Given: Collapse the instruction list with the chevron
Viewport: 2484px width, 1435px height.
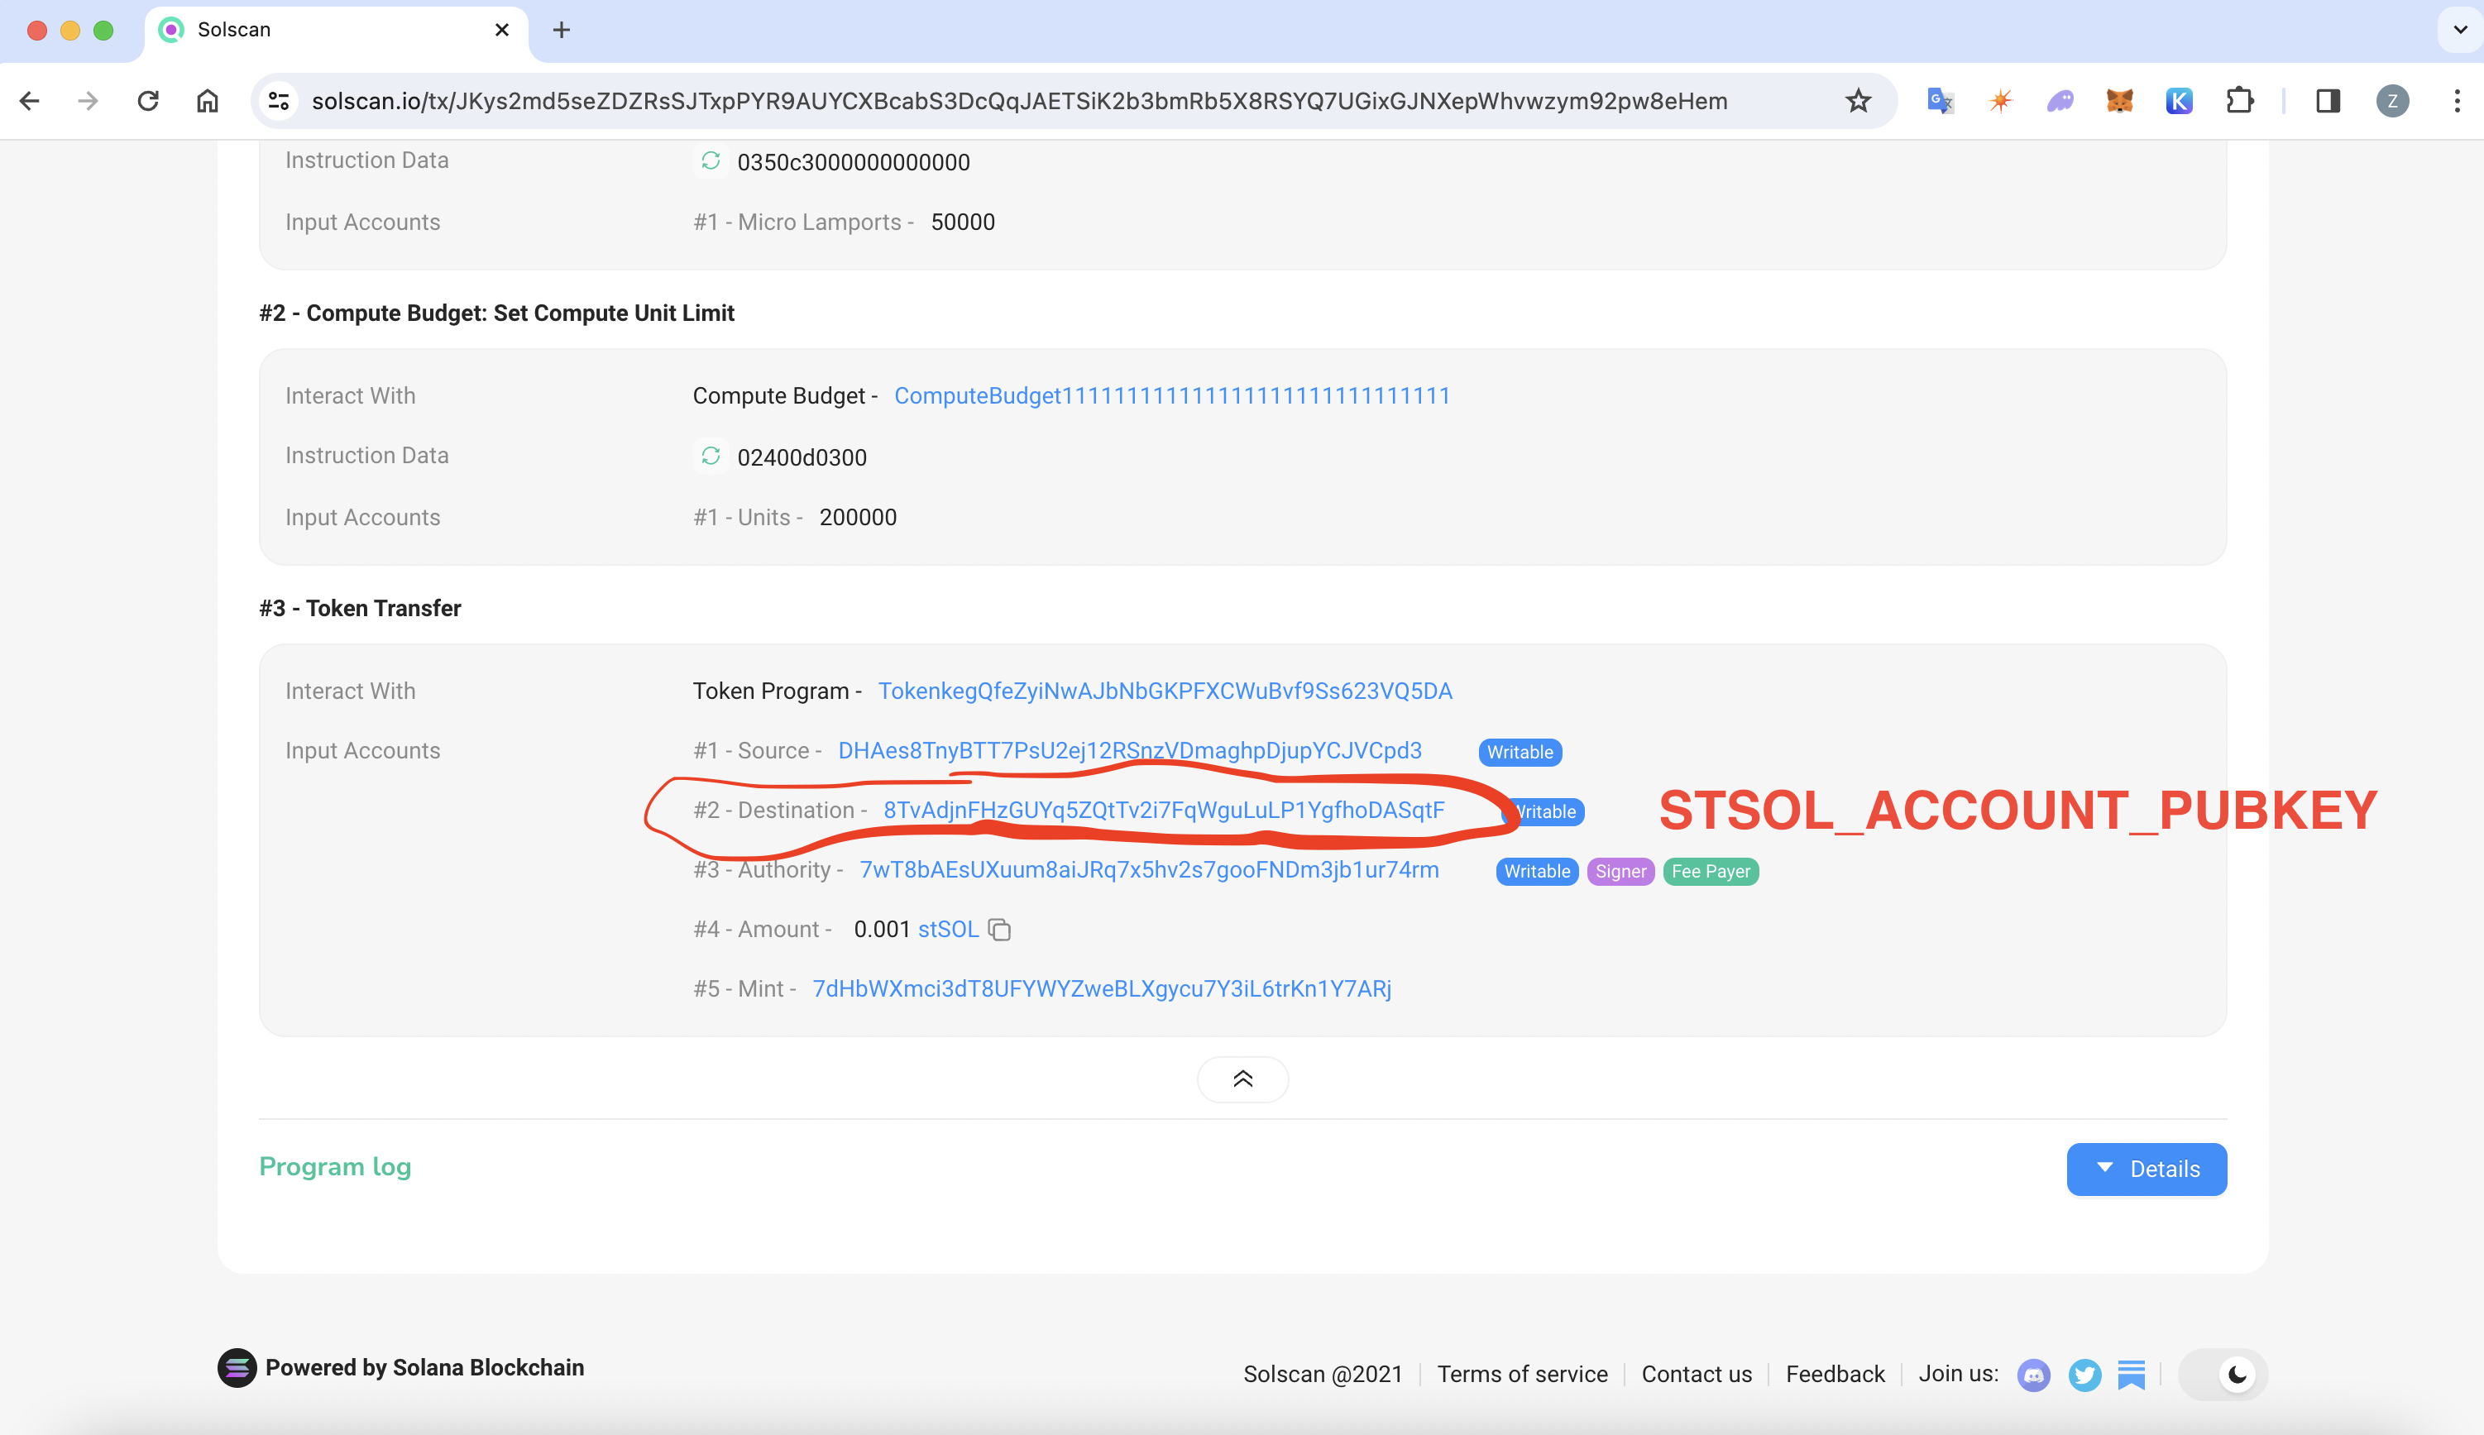Looking at the screenshot, I should click(1242, 1079).
